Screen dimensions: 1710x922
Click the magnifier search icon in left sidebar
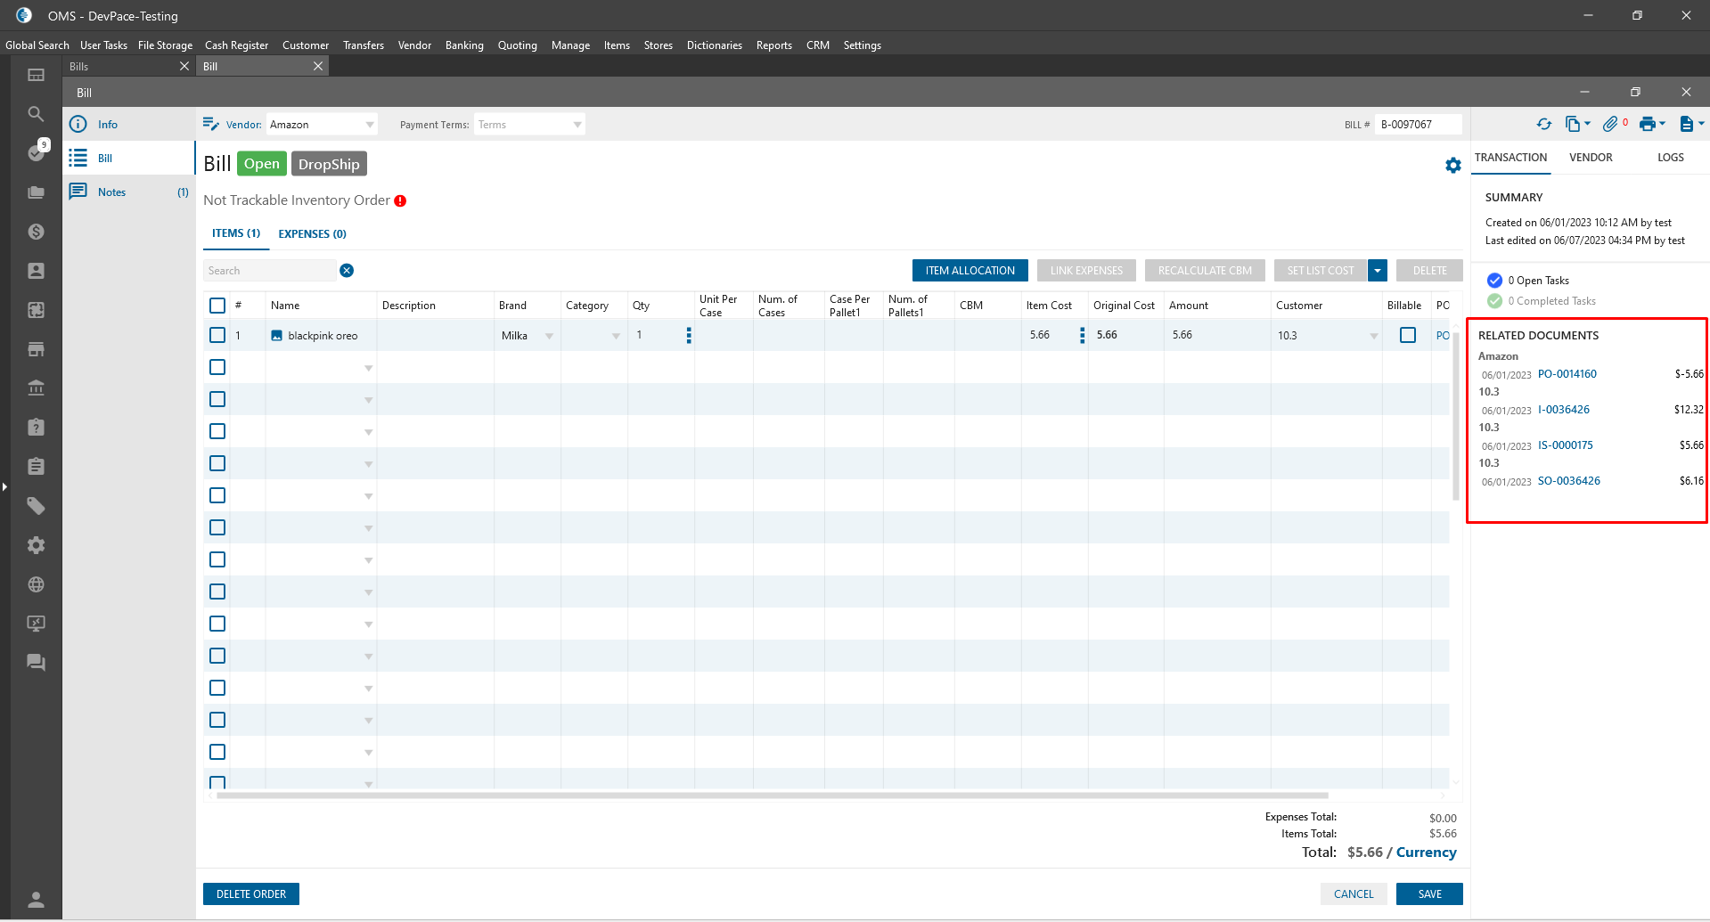(x=36, y=114)
